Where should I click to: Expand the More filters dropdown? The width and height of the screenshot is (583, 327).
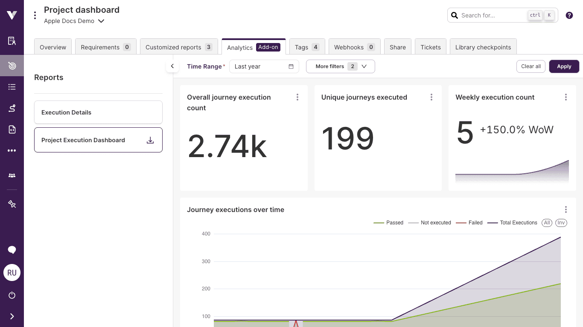340,66
